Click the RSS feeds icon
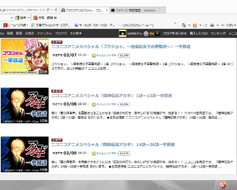This screenshot has width=237, height=190. pos(195,25)
